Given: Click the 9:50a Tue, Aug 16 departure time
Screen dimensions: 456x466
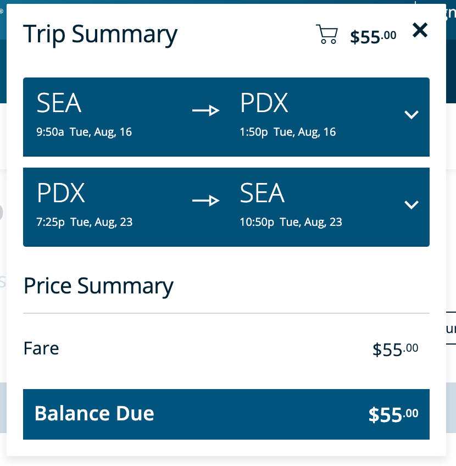Looking at the screenshot, I should pos(84,132).
